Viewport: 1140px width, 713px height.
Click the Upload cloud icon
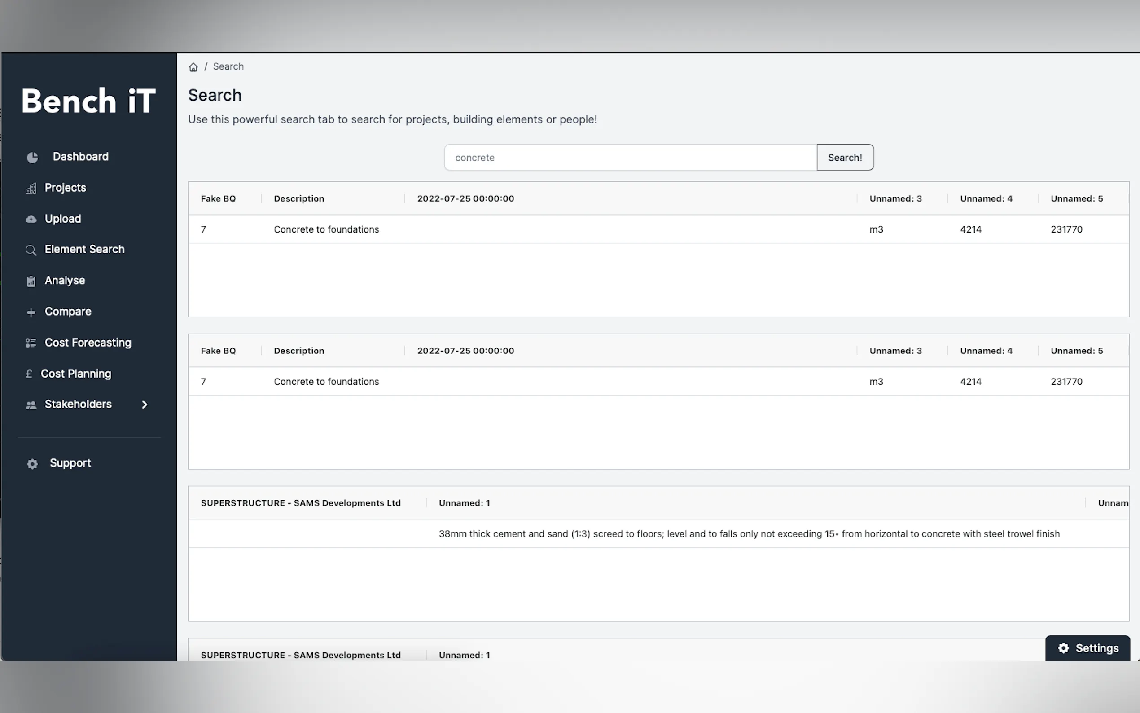pos(31,219)
